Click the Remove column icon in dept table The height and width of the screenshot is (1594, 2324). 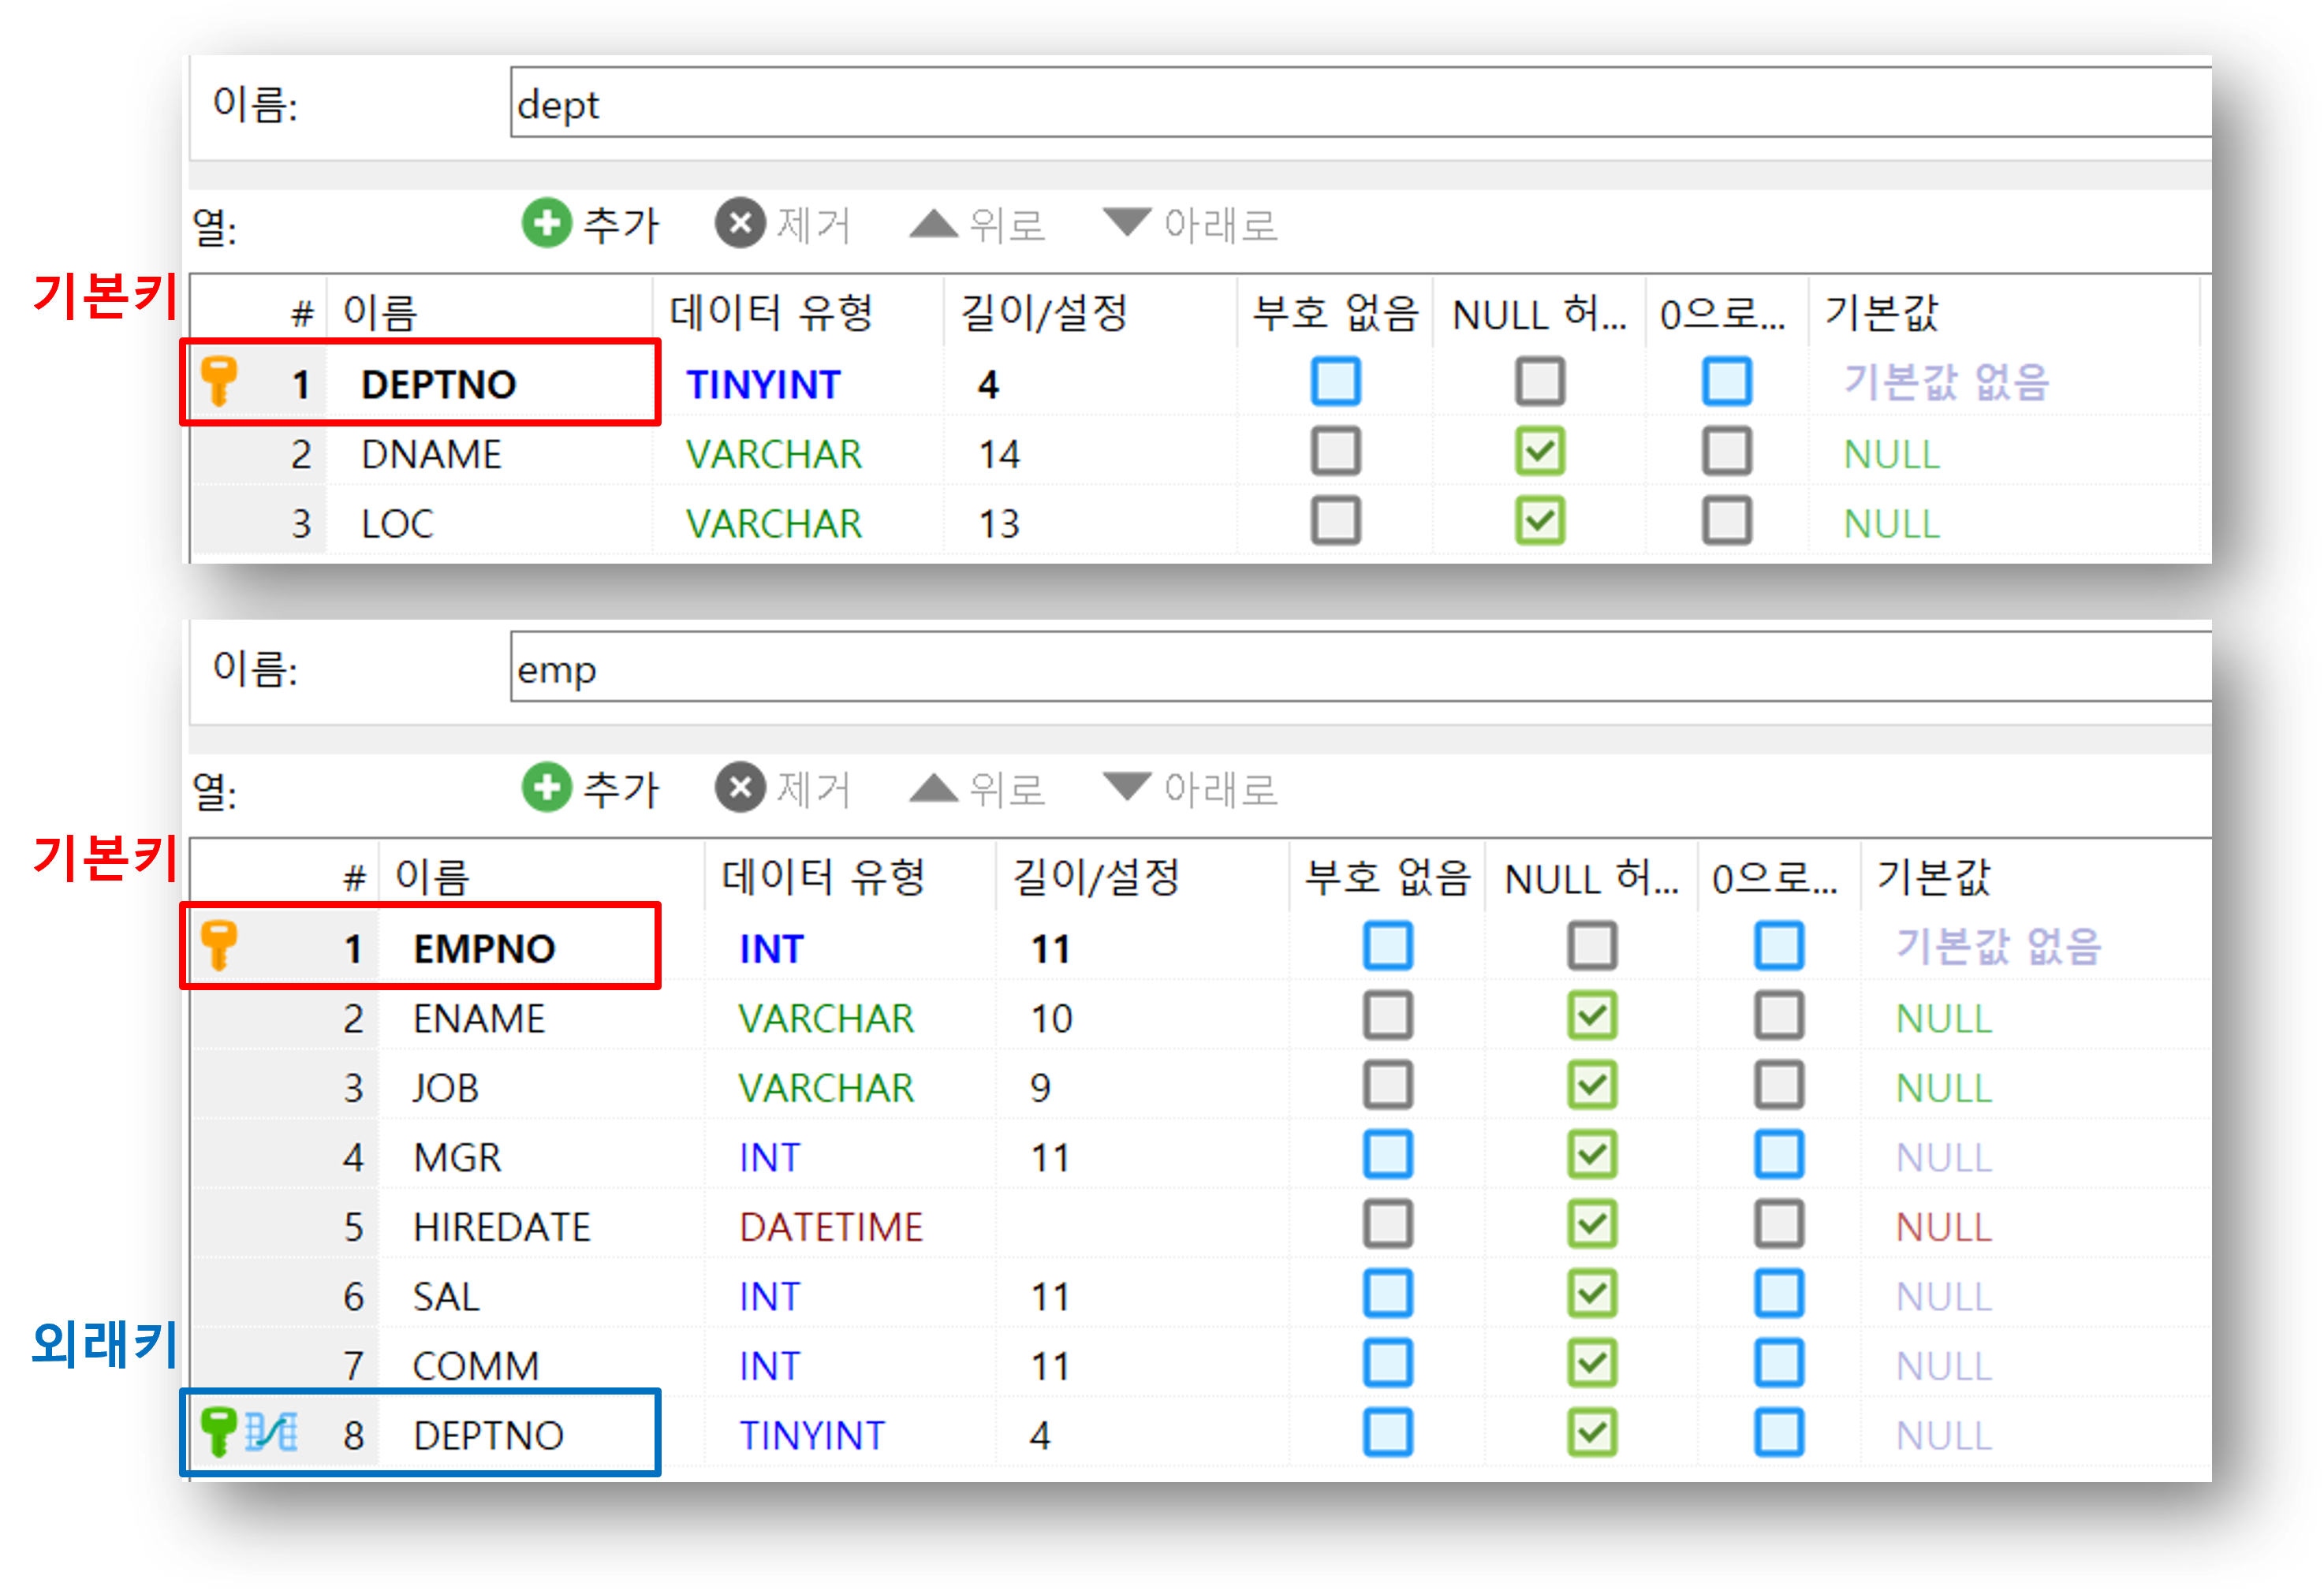(x=740, y=223)
